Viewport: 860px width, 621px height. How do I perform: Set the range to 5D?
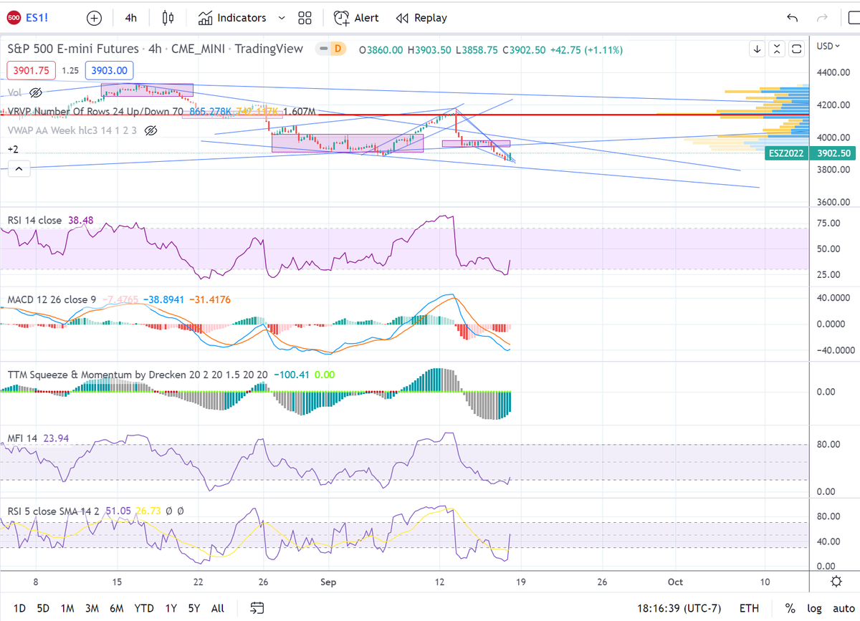tap(43, 608)
